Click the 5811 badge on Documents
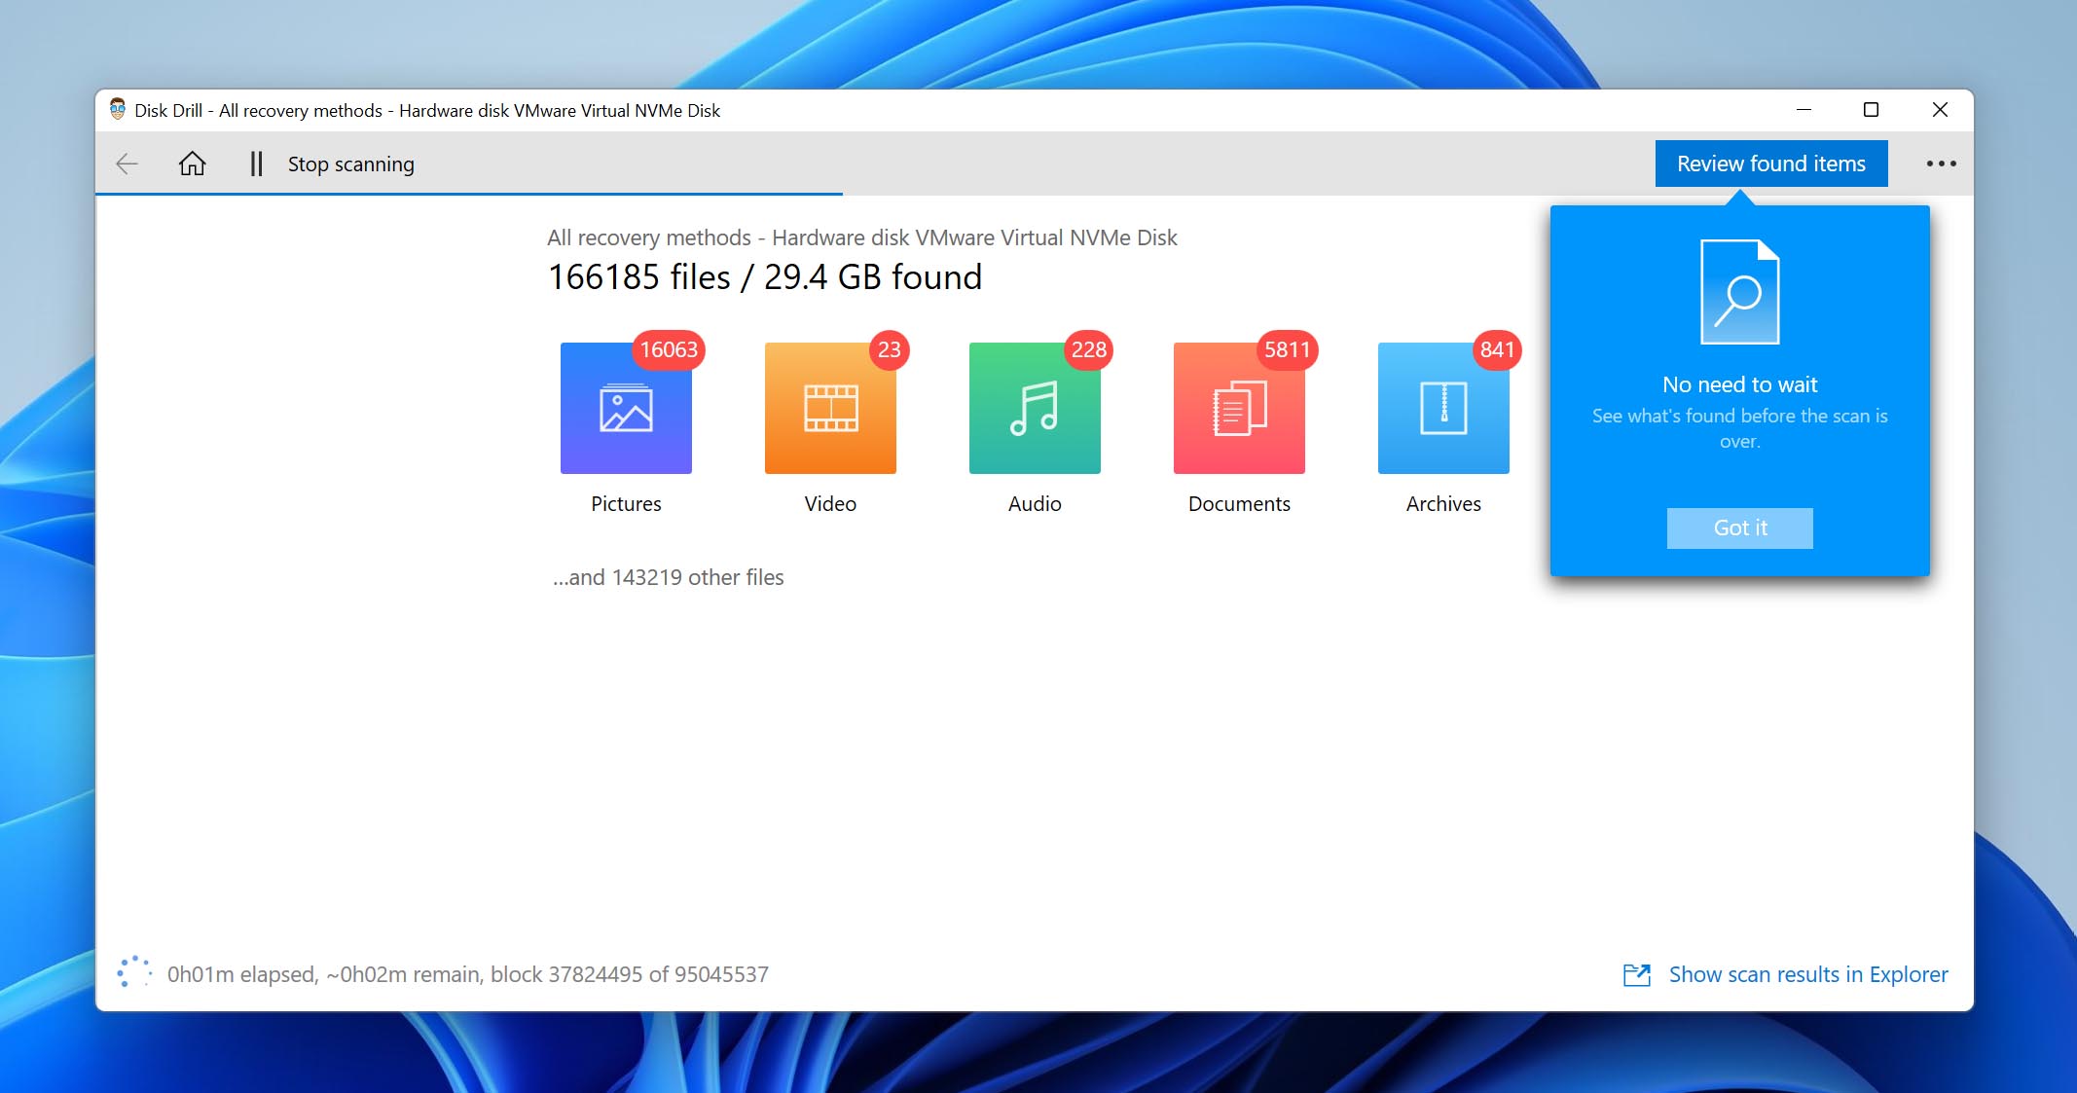 pos(1287,349)
